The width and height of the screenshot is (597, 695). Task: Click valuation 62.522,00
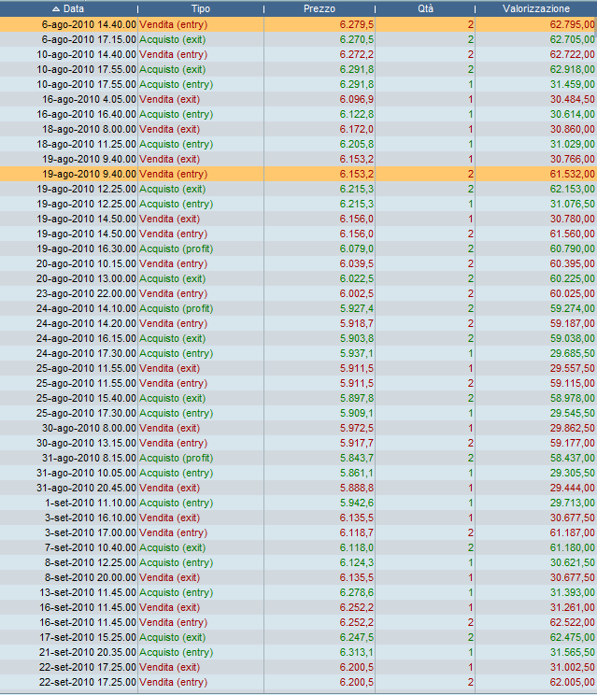click(572, 622)
